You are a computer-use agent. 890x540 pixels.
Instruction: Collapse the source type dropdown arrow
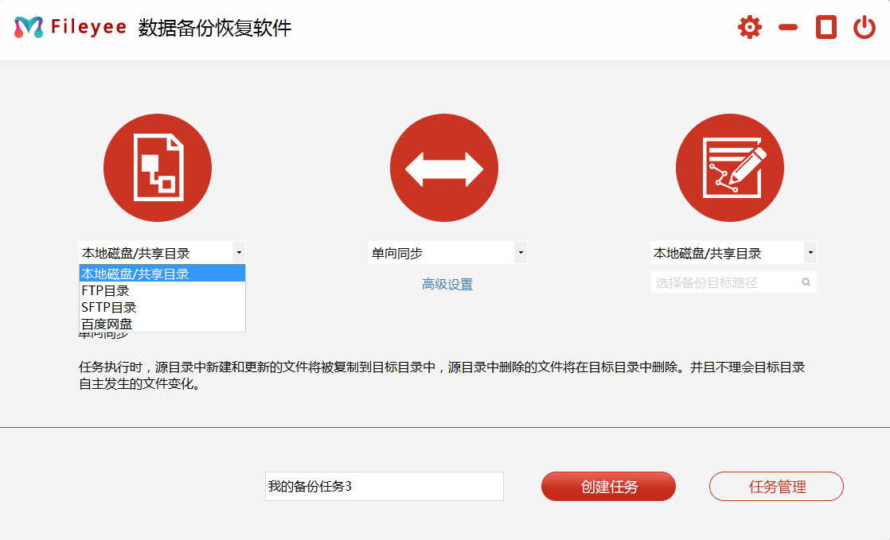pyautogui.click(x=239, y=253)
